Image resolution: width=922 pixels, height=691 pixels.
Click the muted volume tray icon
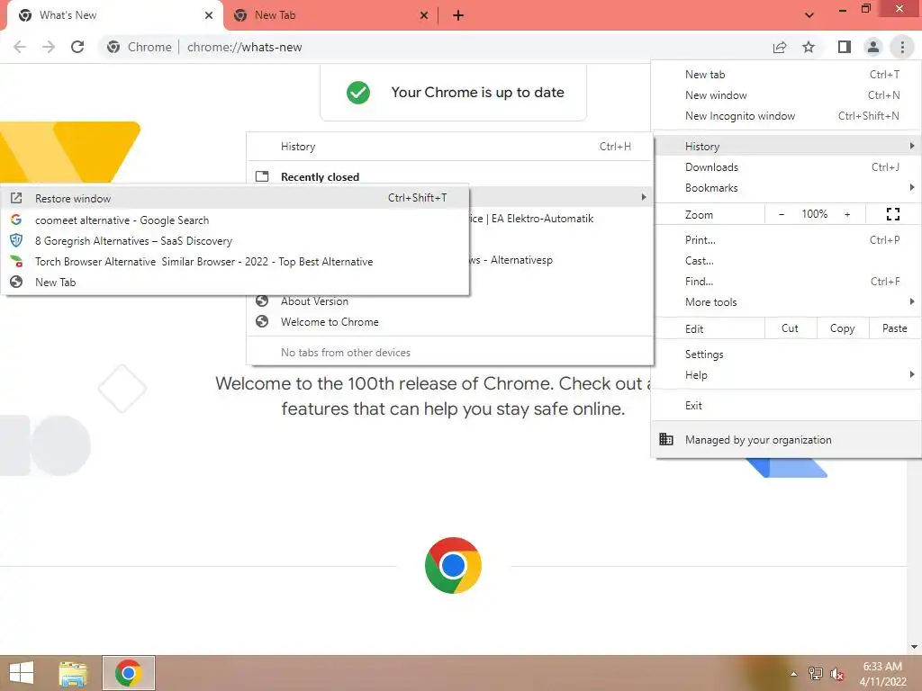click(x=836, y=673)
